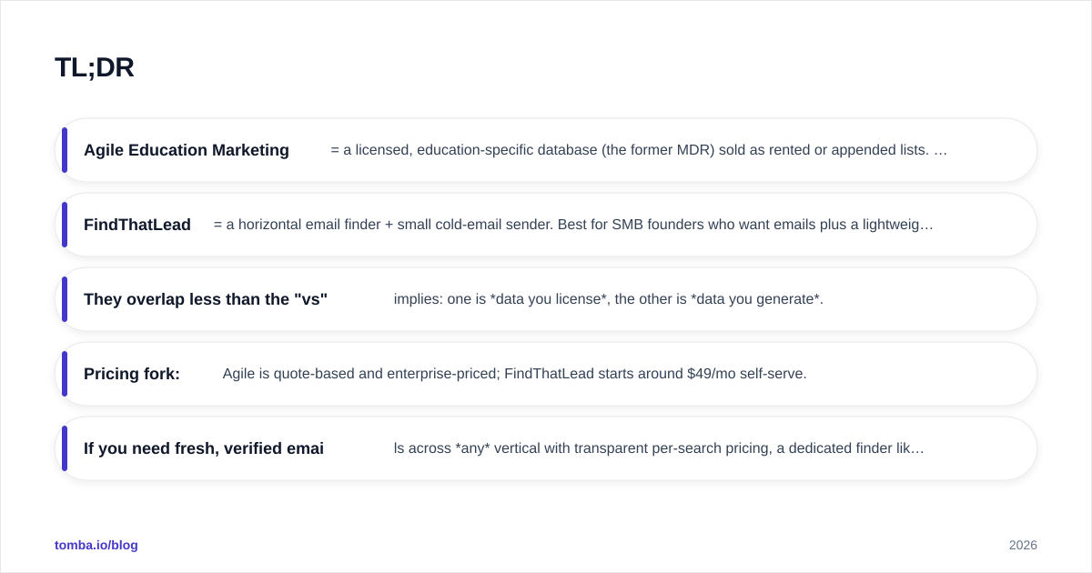Screen dimensions: 1092x573
Task: Click the purple accent bar beside 'They overlap less'
Action: click(65, 299)
